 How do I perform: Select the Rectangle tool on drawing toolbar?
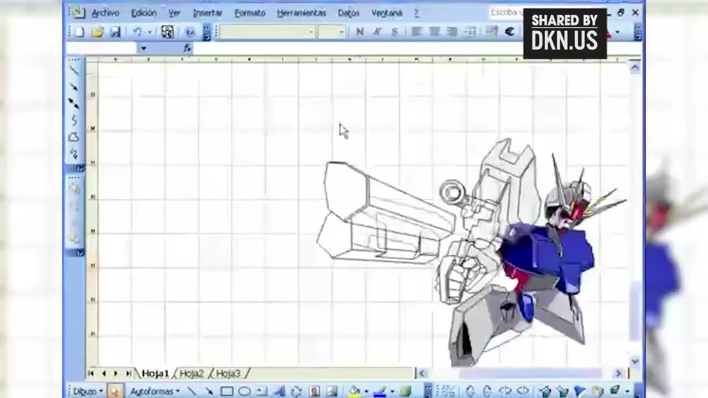click(x=227, y=391)
